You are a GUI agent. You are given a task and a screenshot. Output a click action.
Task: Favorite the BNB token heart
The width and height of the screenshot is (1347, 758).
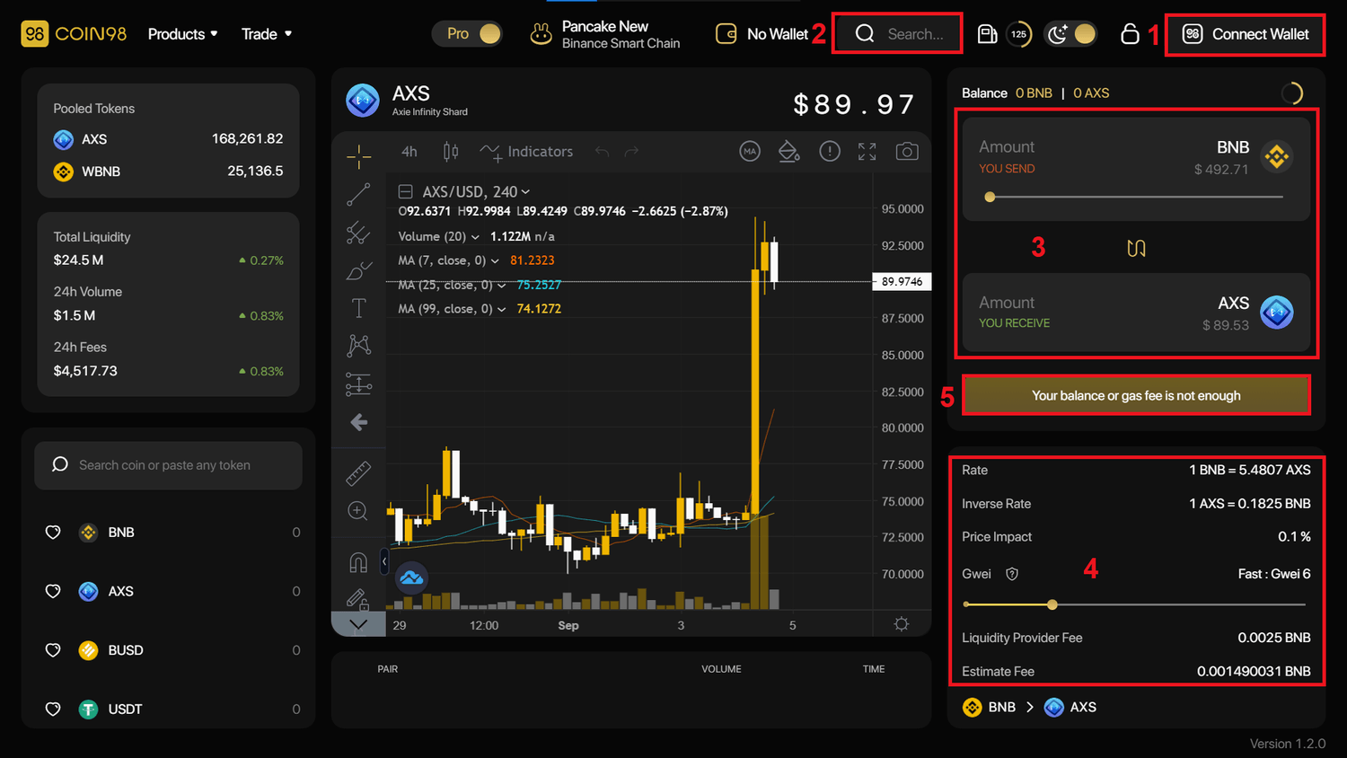point(53,533)
